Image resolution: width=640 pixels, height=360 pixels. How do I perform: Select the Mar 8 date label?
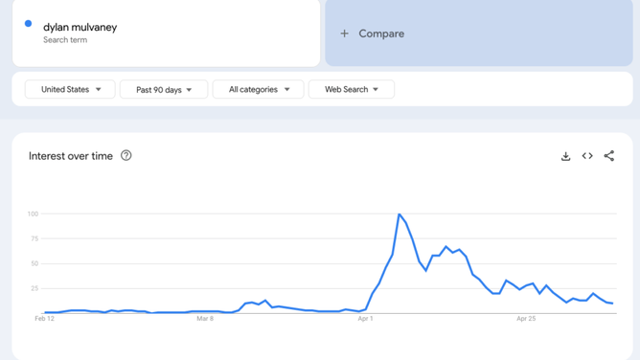[x=205, y=319]
